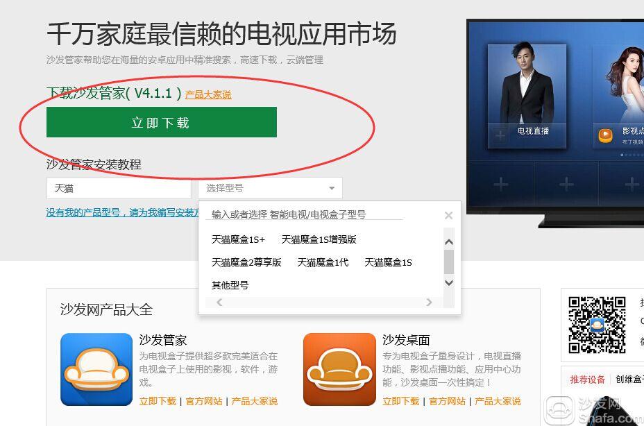
Task: Click the 天猫 brand selection field
Action: click(x=119, y=188)
